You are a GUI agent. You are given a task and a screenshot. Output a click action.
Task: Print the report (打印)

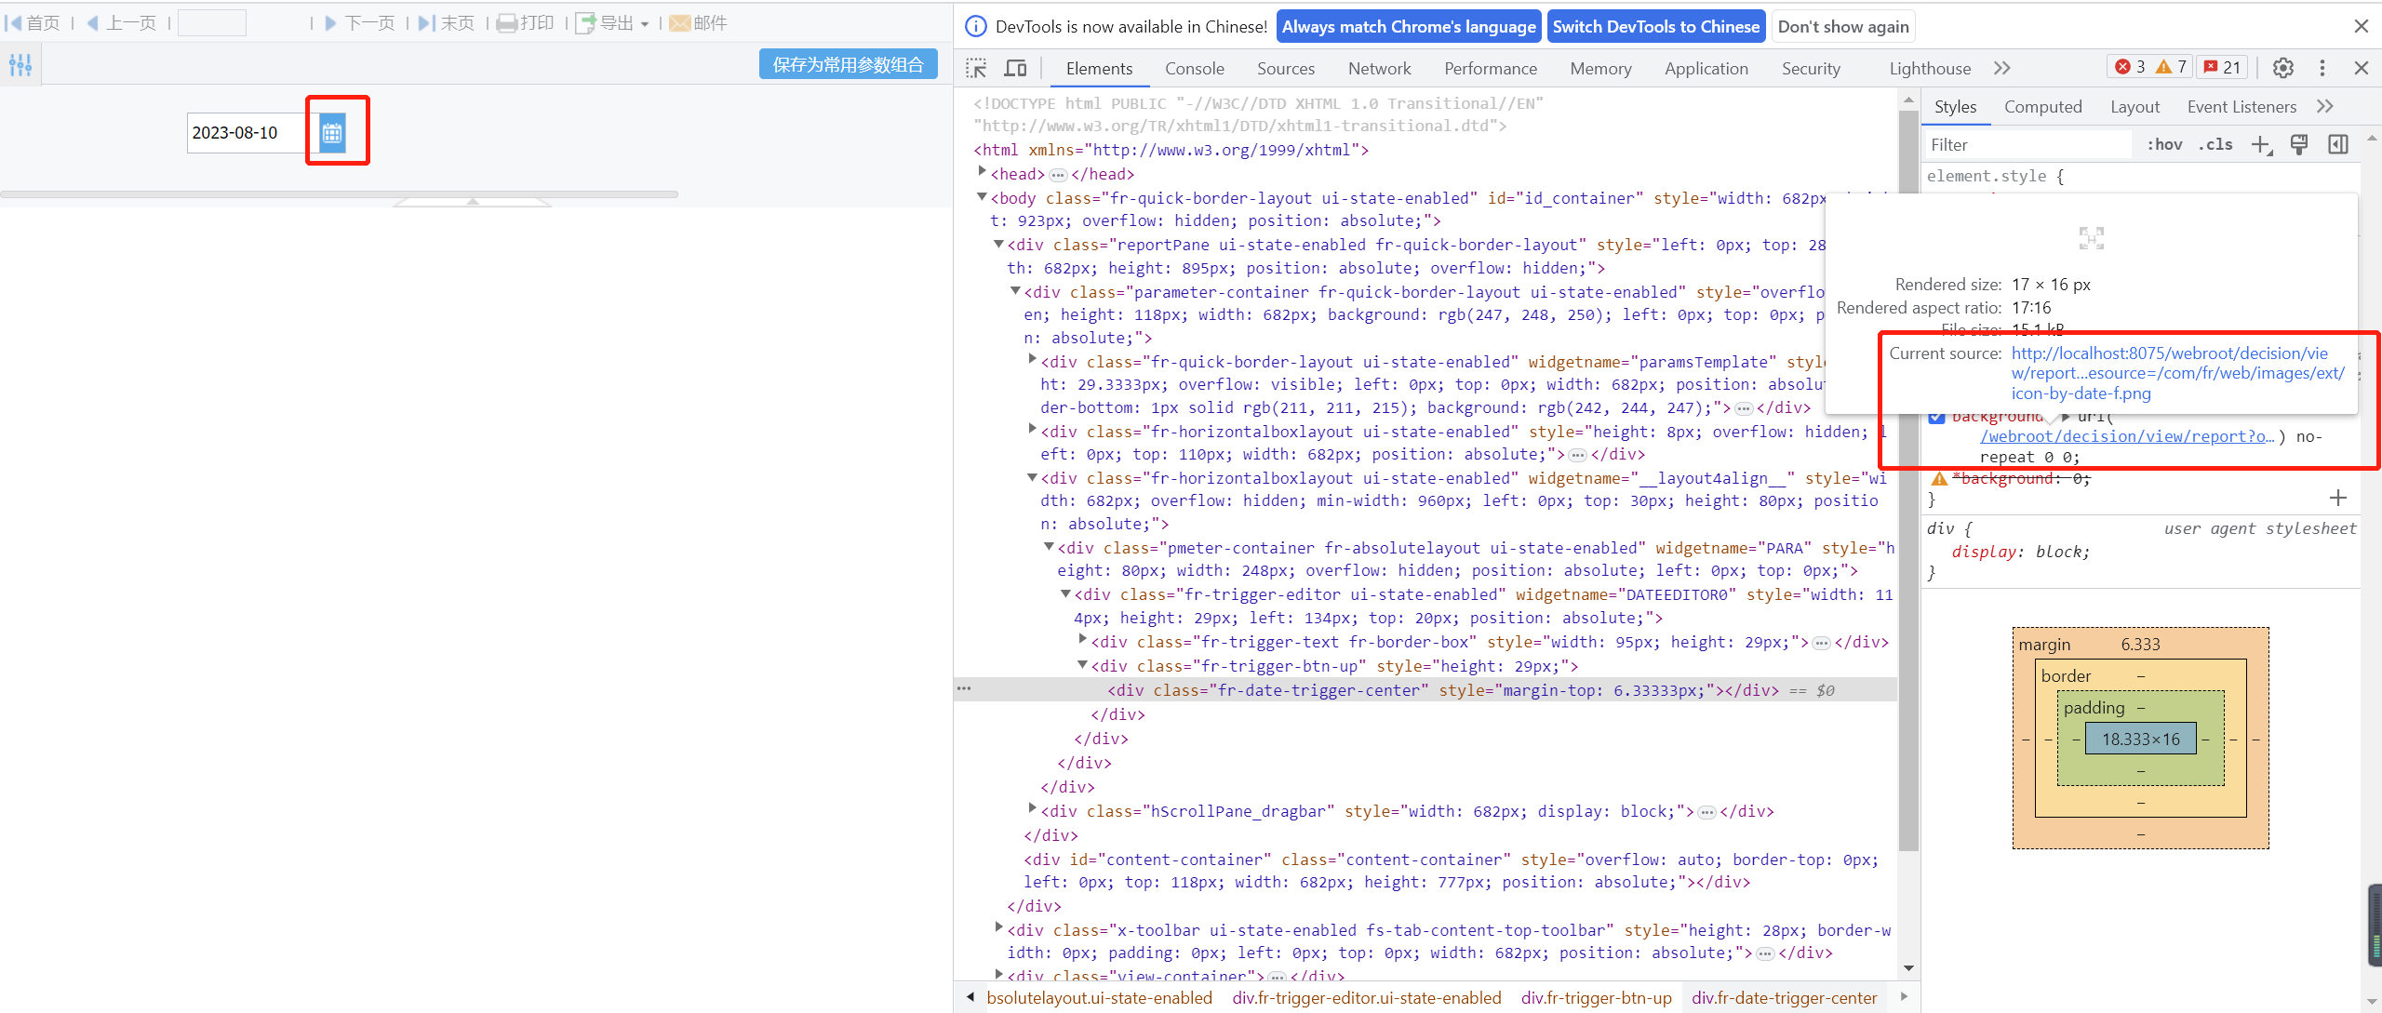point(526,23)
